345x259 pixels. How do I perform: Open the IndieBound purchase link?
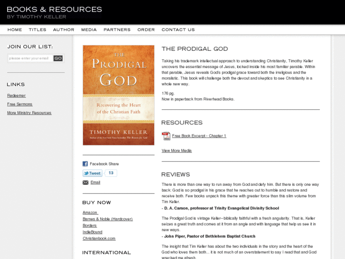[93, 232]
